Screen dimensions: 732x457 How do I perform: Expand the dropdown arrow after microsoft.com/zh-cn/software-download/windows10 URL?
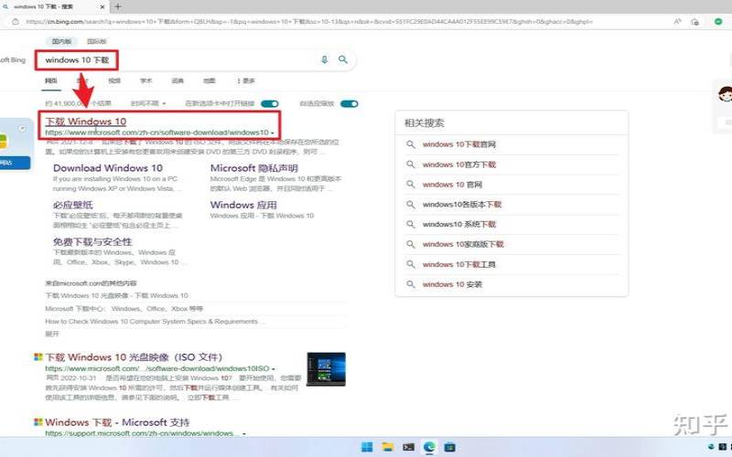(x=272, y=133)
